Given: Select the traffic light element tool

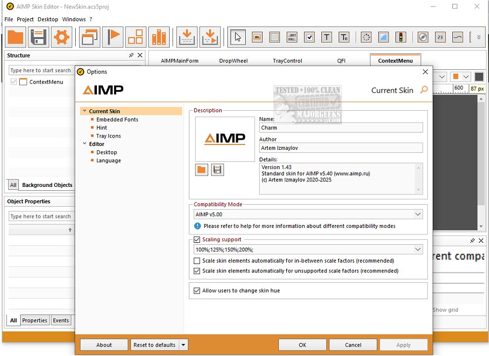Looking at the screenshot, I should [x=401, y=38].
